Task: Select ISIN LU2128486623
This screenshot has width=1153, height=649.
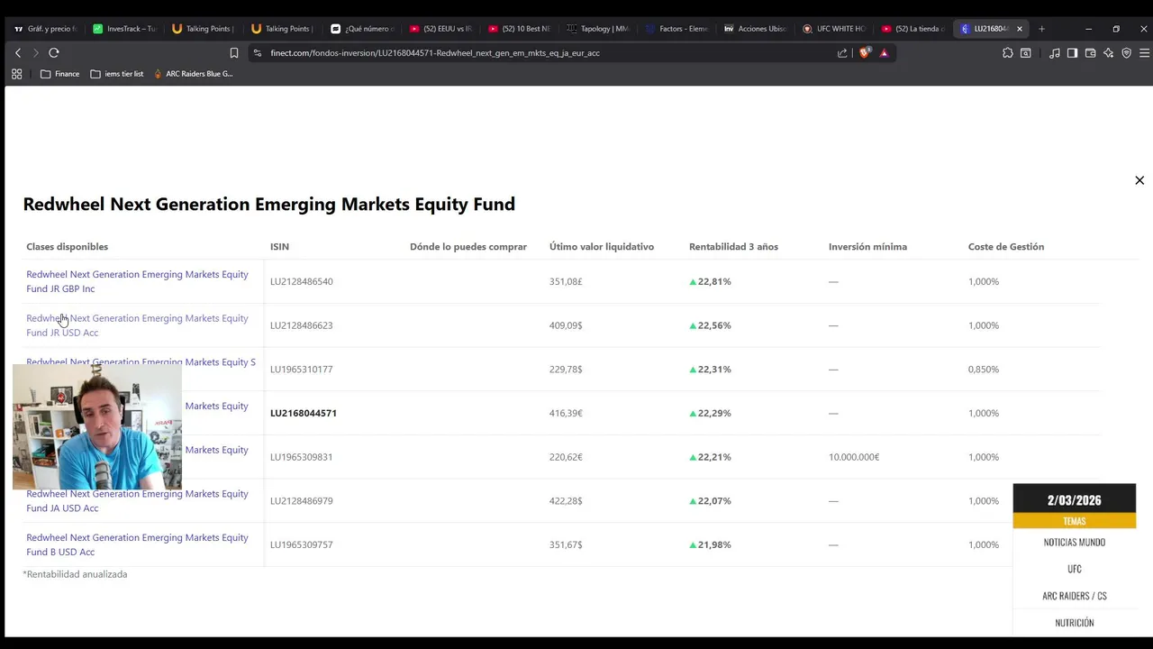Action: 302,325
